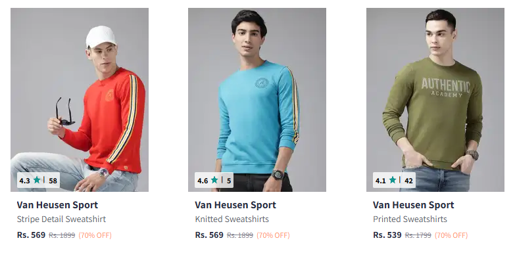Click the Rs. 569 price of Knitted Sweatshirts
515x272 pixels.
209,235
